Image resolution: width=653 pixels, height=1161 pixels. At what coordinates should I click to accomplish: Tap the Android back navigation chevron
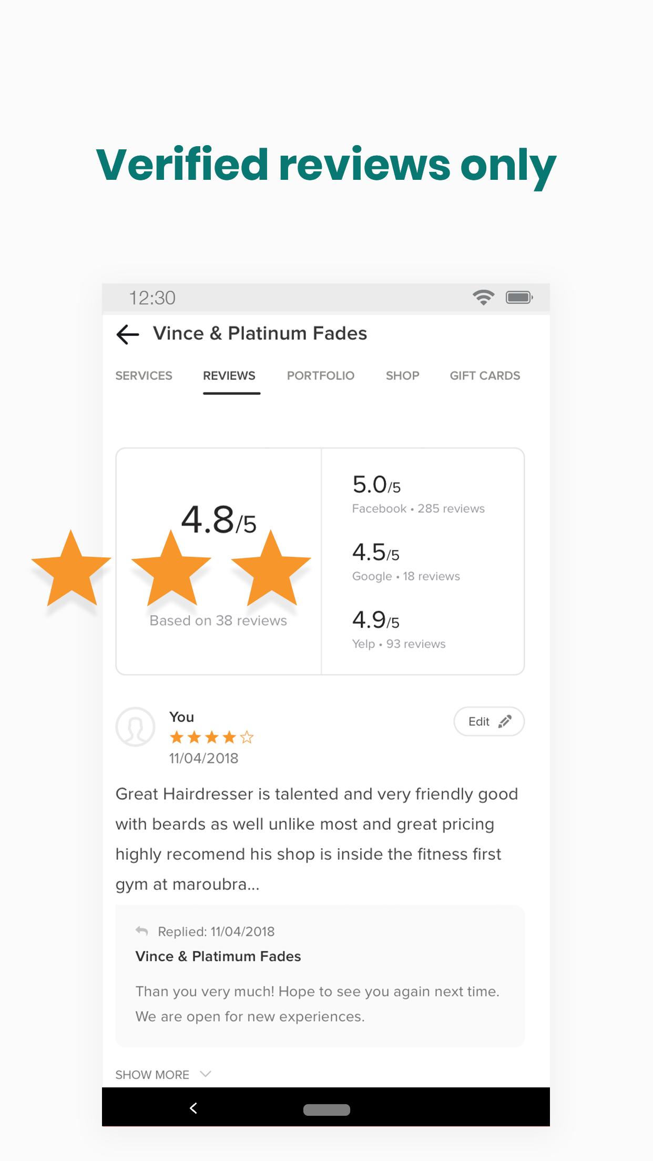click(x=193, y=1108)
